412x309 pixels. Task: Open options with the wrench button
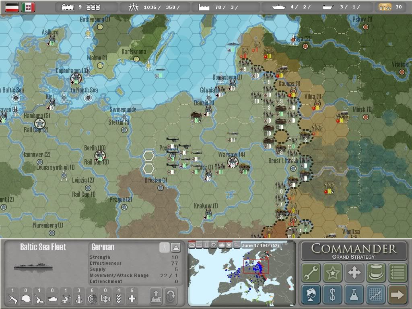[311, 272]
